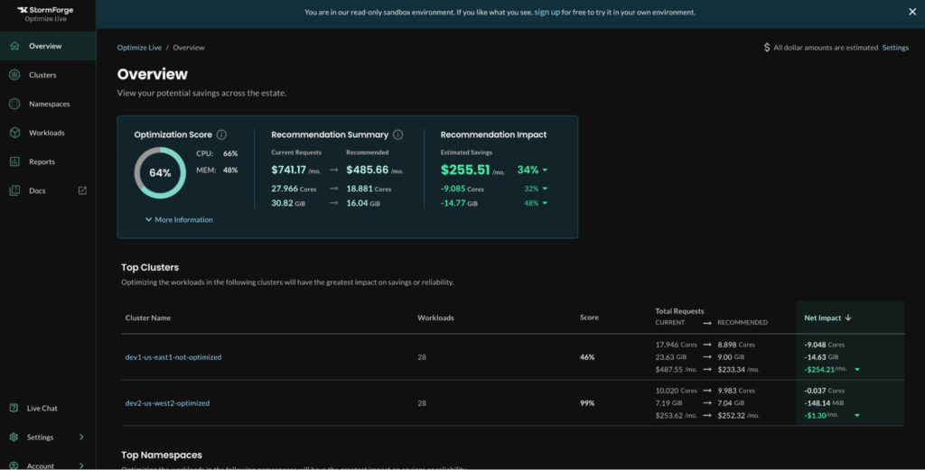Click the Workloads cube icon

coord(14,133)
